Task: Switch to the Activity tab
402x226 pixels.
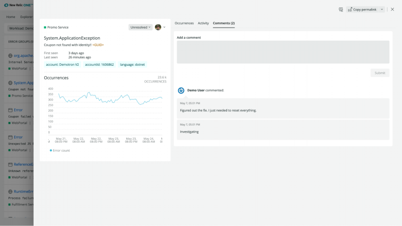Action: (203, 23)
